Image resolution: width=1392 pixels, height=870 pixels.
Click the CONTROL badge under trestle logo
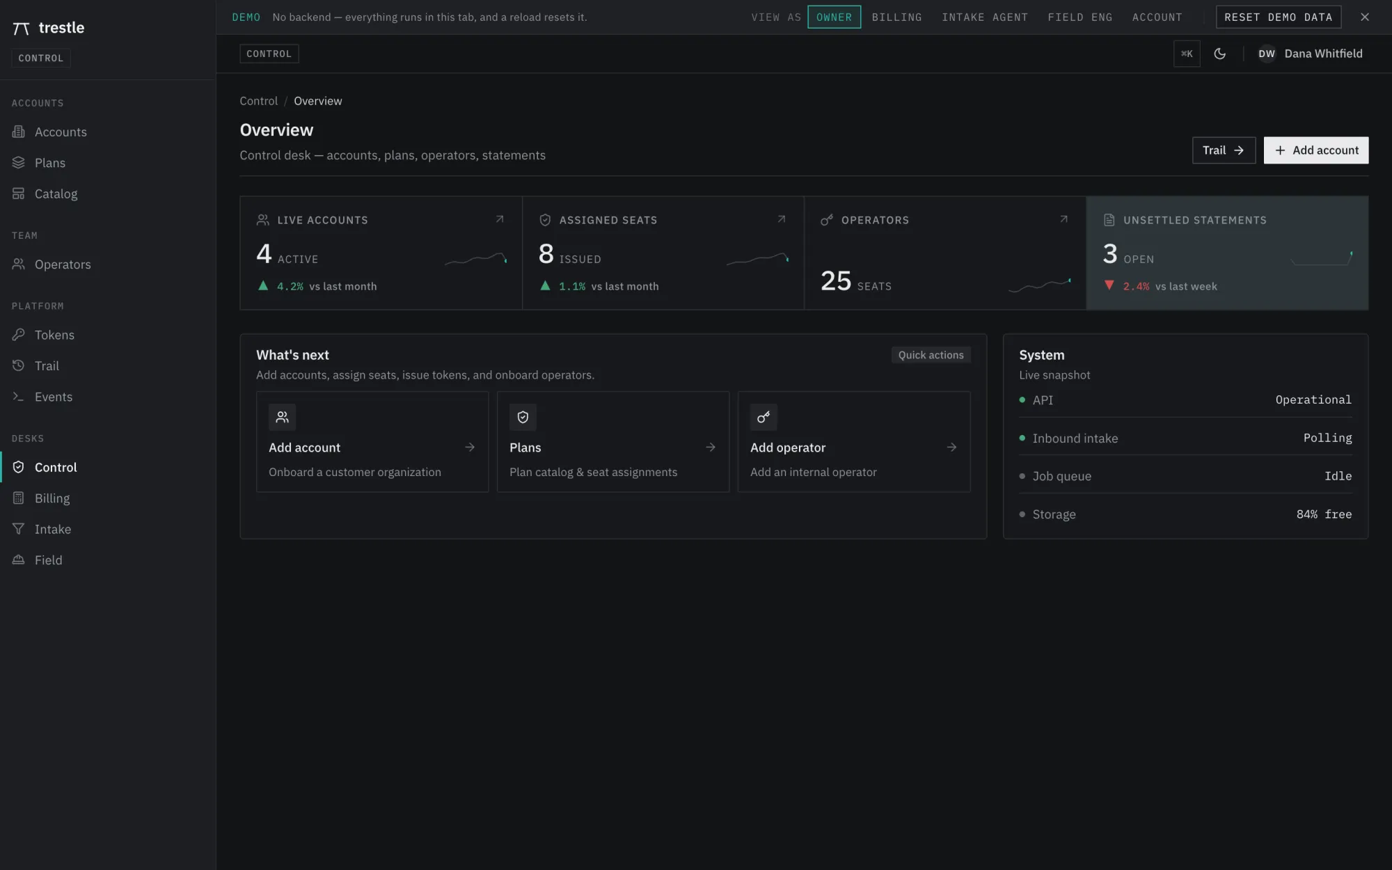click(x=41, y=58)
